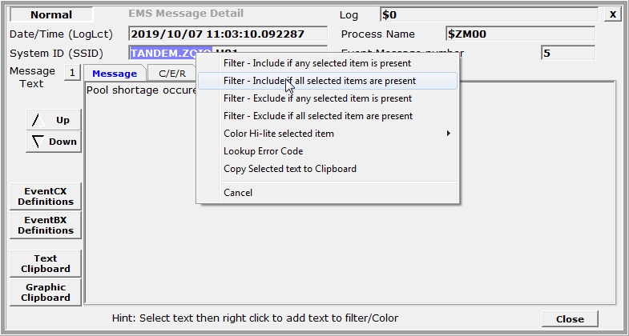Open EventCX Definitions

click(x=46, y=197)
